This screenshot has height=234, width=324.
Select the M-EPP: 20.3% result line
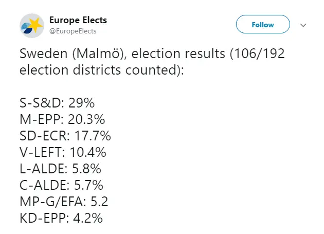[62, 120]
